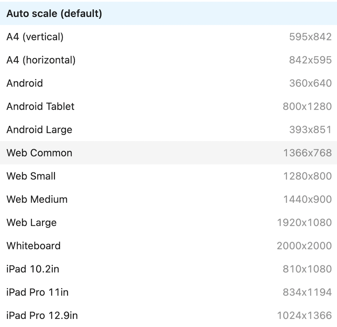Viewport: 337px width, 327px height.
Task: Click the 2000x2000 dimension text
Action: 304,246
